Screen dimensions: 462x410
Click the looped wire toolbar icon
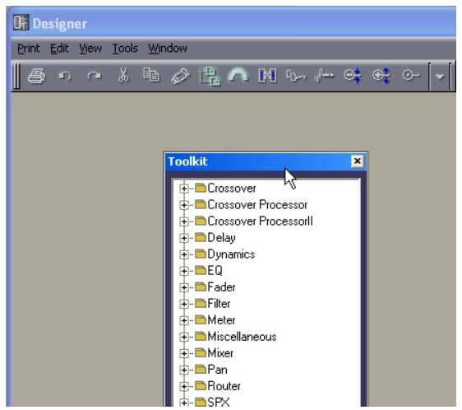[x=295, y=77]
